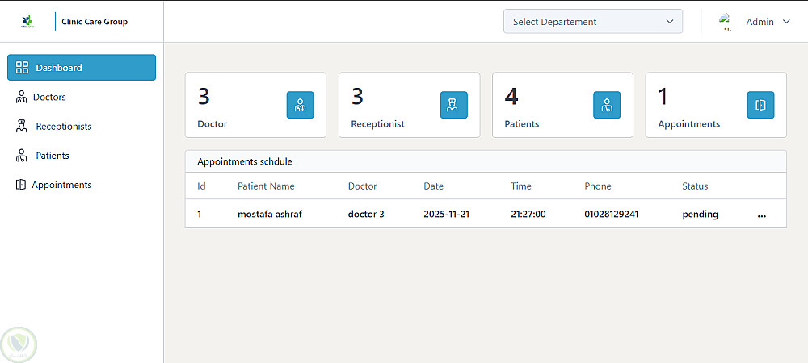
Task: Click the Dashboard grid icon in sidebar
Action: point(22,68)
